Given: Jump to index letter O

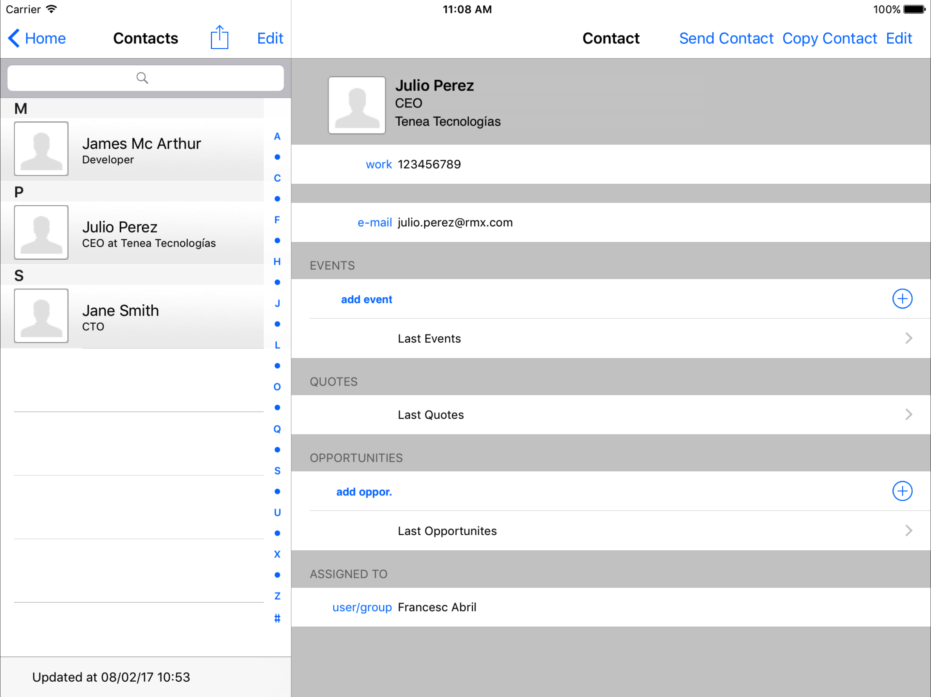Looking at the screenshot, I should pos(277,387).
